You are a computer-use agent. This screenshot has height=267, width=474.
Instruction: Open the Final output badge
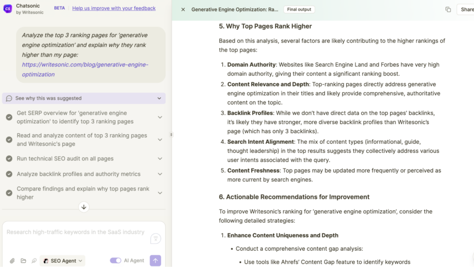click(299, 9)
